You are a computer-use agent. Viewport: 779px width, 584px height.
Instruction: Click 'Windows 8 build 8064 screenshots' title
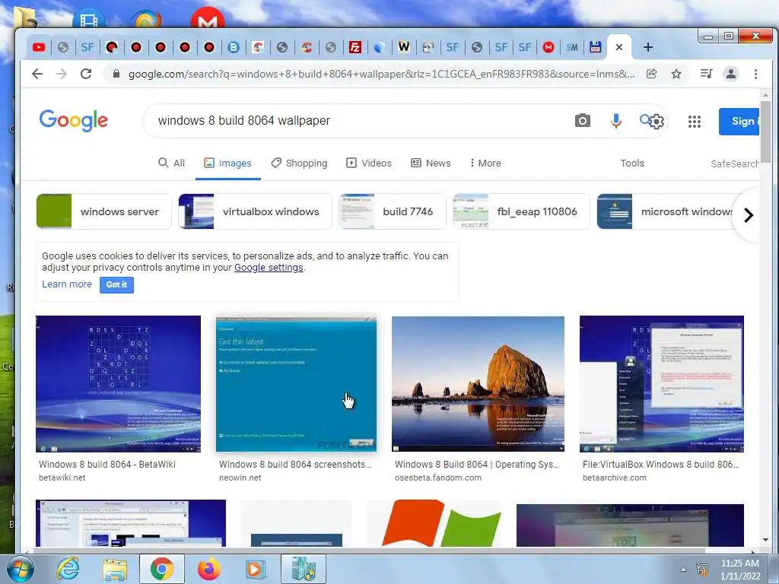[295, 465]
